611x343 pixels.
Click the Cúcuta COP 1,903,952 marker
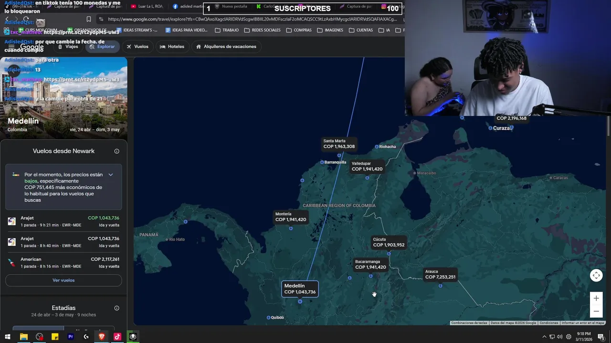tap(389, 242)
